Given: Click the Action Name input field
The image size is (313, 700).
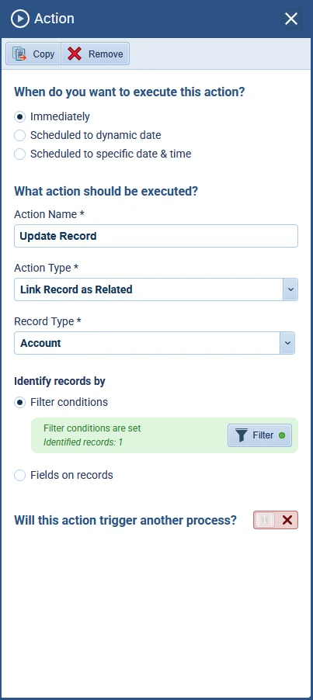Looking at the screenshot, I should click(156, 236).
